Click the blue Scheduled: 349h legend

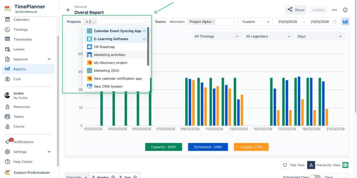[x=208, y=147]
